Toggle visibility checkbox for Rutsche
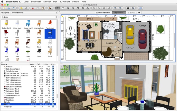Screen dimensions: 177x111 coord(53,67)
